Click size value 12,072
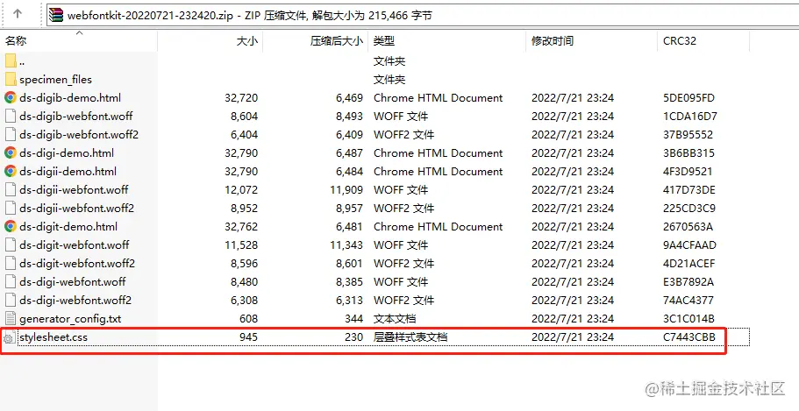 [x=241, y=190]
